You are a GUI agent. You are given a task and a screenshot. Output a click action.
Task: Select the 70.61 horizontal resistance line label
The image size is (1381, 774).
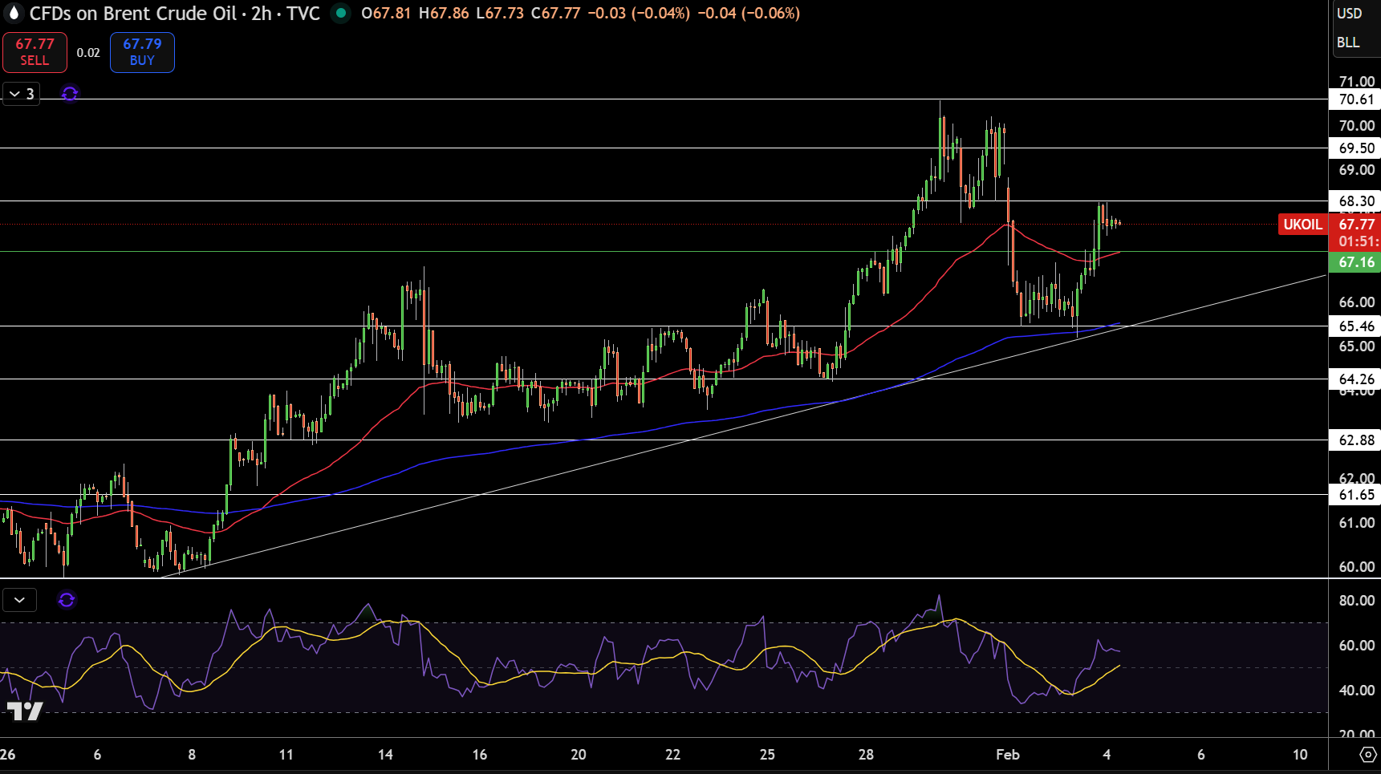click(x=1355, y=99)
